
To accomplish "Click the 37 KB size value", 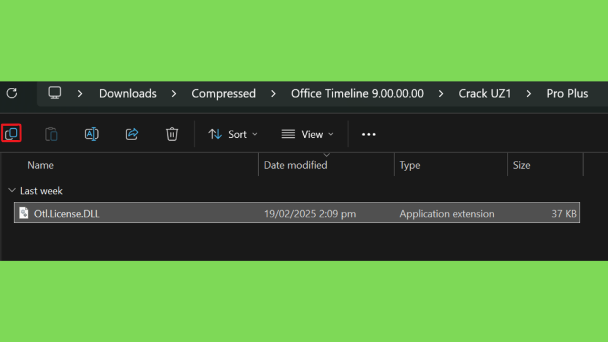I will 564,214.
